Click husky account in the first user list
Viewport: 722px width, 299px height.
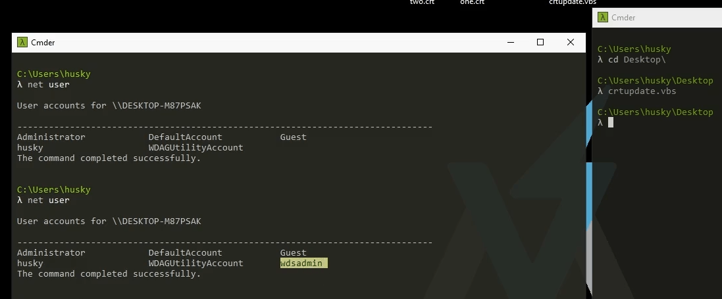(x=30, y=148)
